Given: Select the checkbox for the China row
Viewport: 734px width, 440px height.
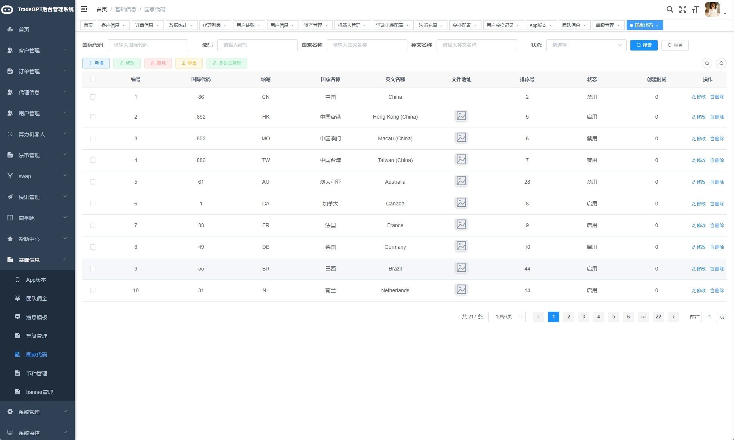Looking at the screenshot, I should (x=93, y=97).
